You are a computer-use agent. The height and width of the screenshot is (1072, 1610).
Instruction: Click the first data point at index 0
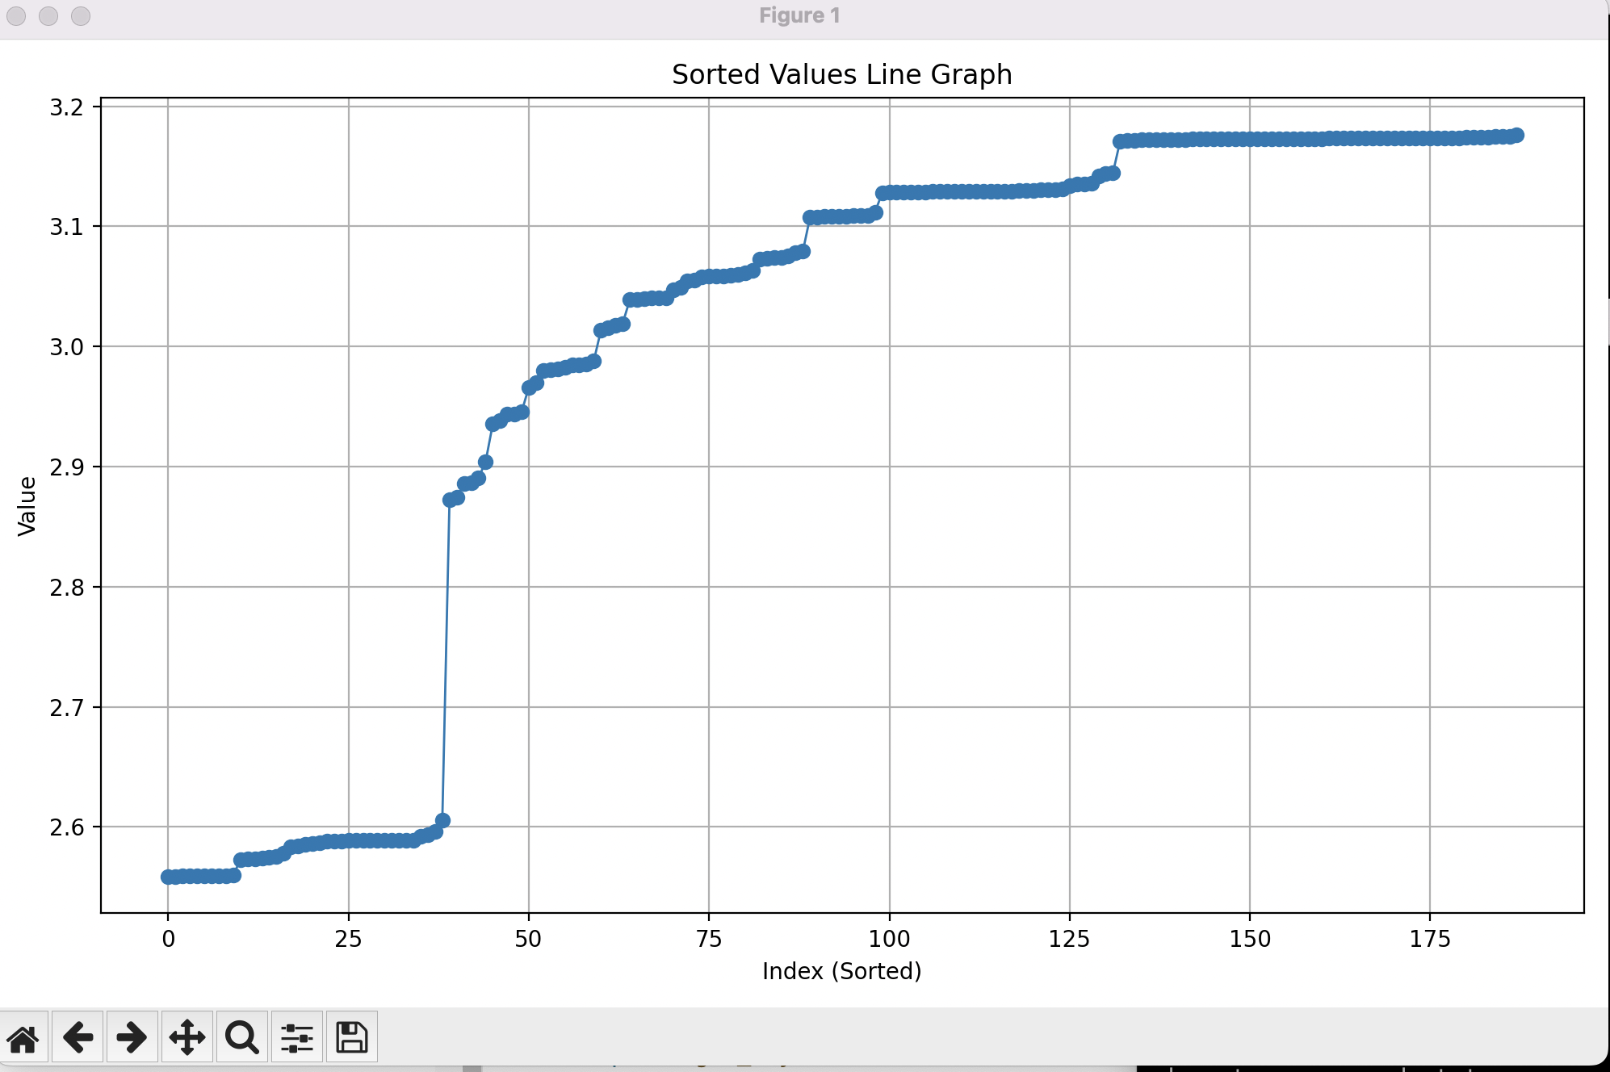tap(168, 877)
